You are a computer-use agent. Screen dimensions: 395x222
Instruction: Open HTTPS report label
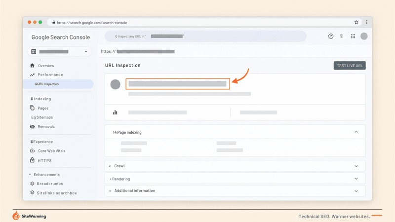coord(44,161)
